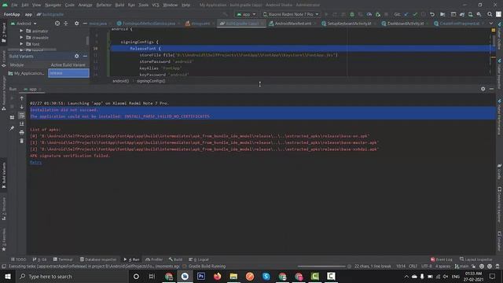Click Search Everywhere magnifier icon
Screen dimensions: 503x283
(490, 14)
